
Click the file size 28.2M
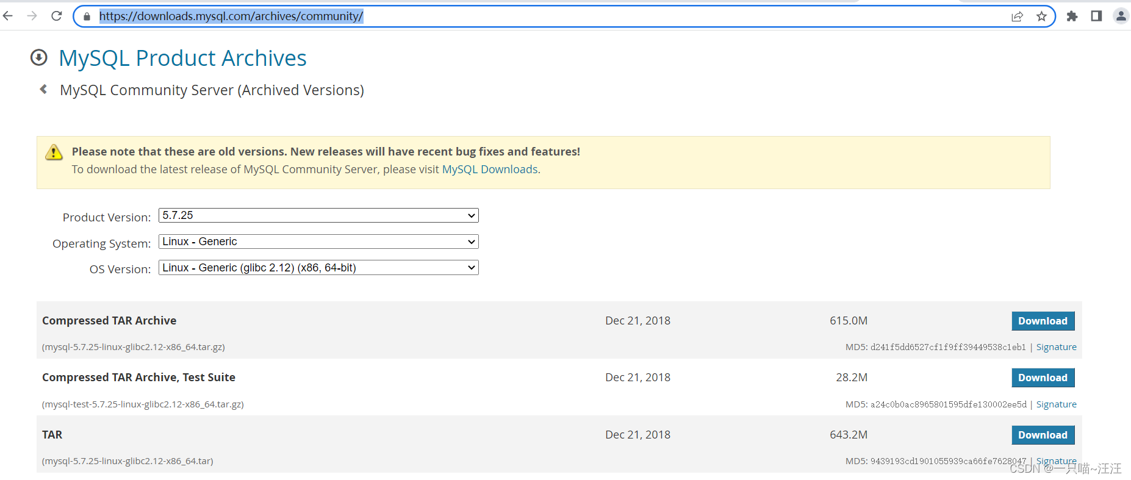[852, 378]
